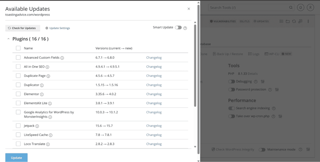Screen dimensions: 320x162
Task: Click help icon beside Smart Update
Action: [x=185, y=28]
